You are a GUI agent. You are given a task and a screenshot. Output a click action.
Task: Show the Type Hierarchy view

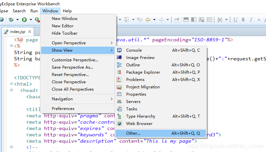tap(161, 116)
